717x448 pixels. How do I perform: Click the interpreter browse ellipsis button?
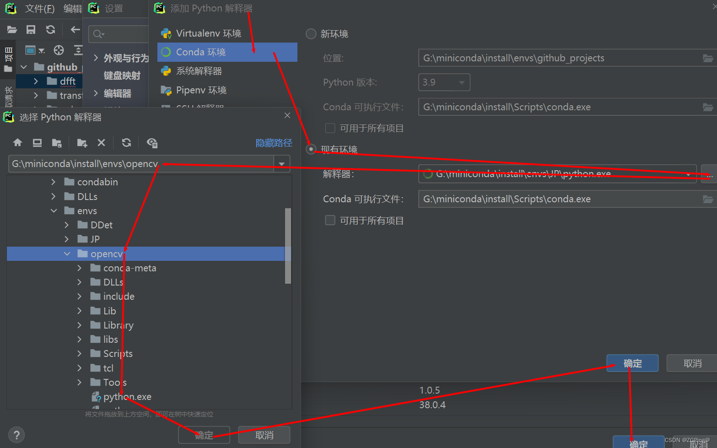[x=709, y=174]
